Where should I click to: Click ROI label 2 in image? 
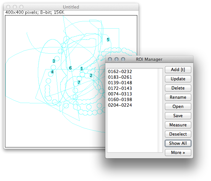pos(91,75)
